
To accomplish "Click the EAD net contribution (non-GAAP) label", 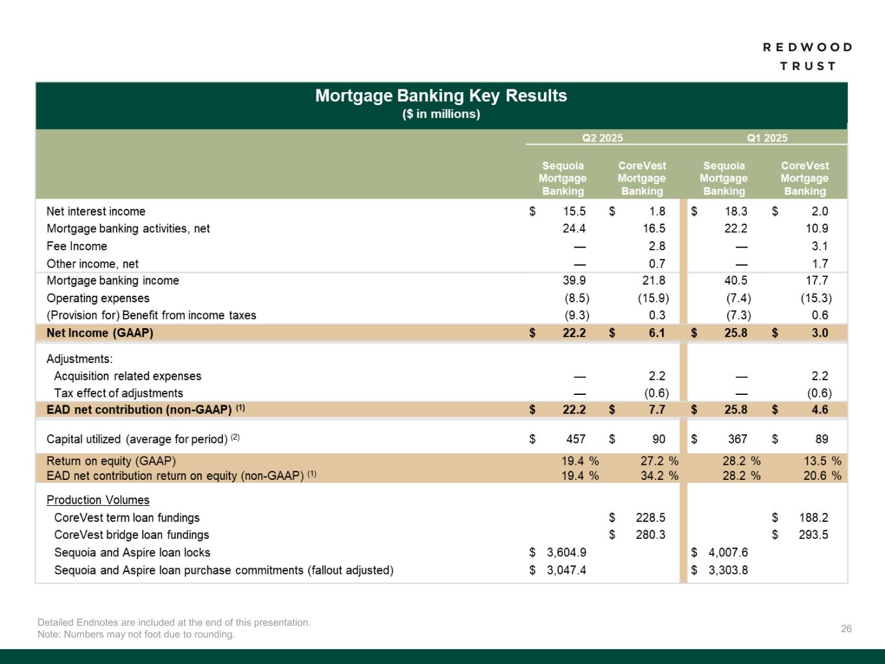I will pos(139,410).
